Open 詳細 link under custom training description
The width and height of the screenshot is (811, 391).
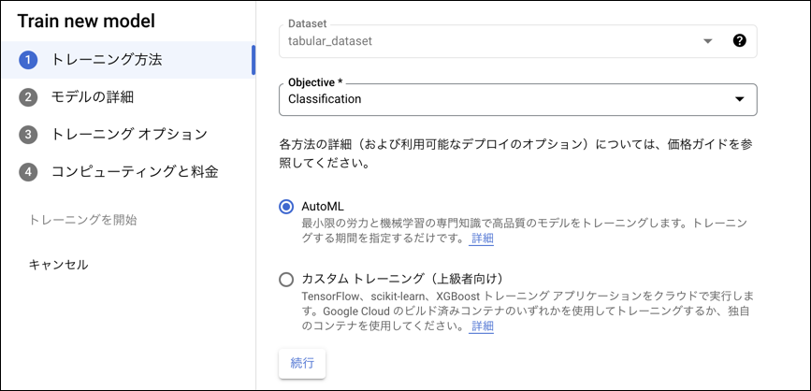[482, 327]
